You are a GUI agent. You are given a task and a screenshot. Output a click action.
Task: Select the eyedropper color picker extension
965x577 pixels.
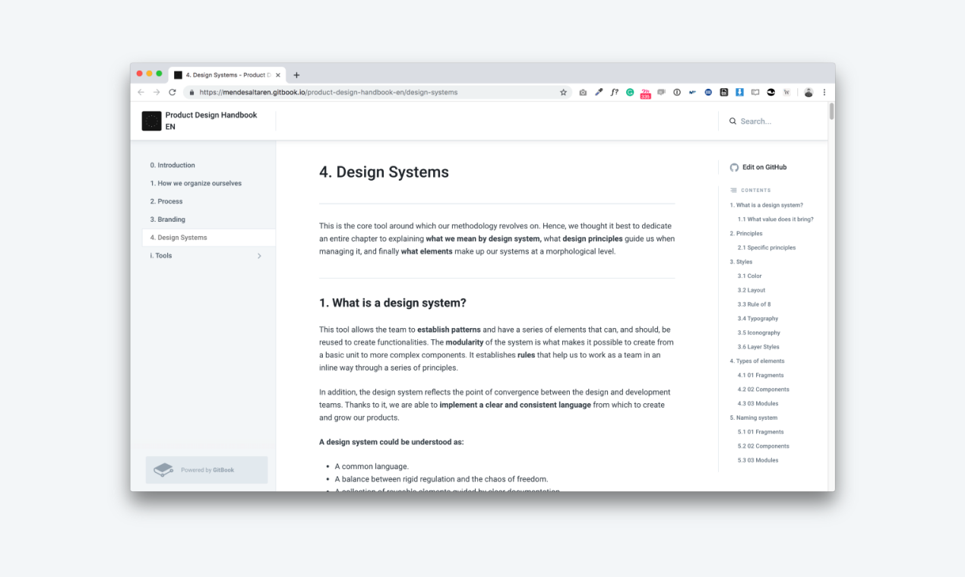pos(598,92)
